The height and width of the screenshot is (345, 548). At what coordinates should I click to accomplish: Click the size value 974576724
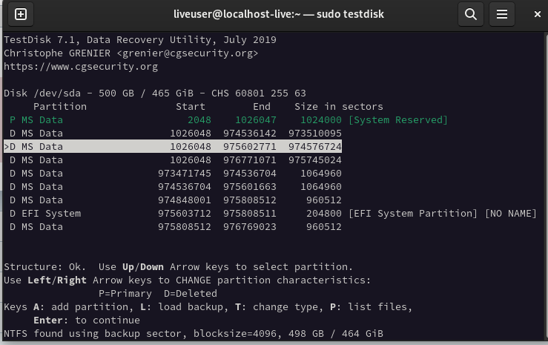coord(315,146)
